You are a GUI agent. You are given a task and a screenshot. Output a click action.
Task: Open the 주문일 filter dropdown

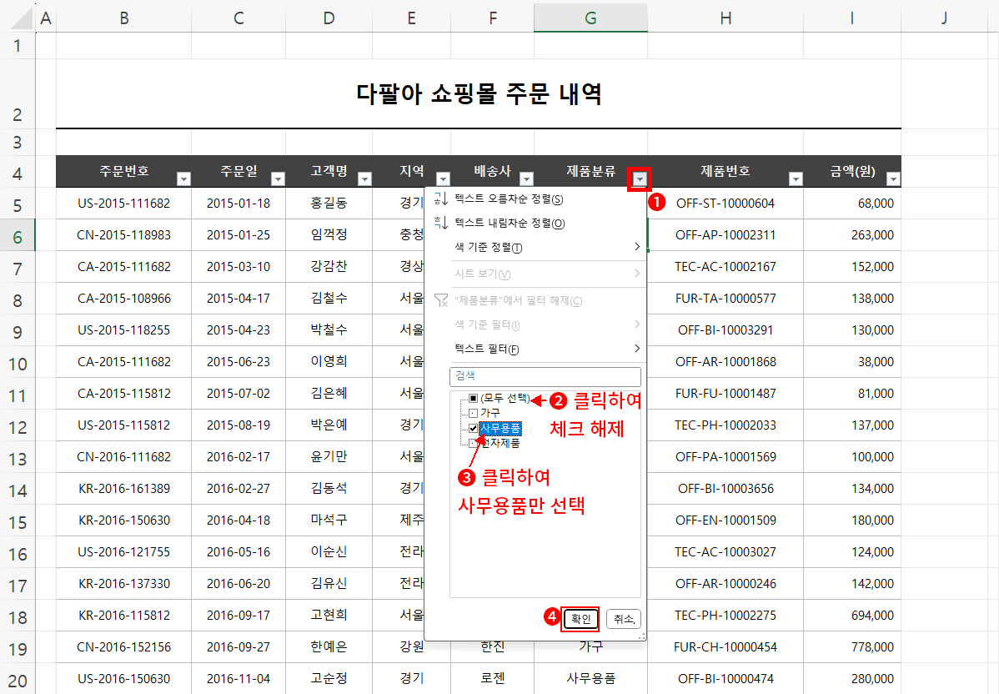point(278,179)
